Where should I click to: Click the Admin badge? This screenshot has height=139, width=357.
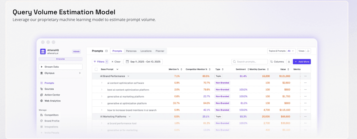[x=76, y=52]
